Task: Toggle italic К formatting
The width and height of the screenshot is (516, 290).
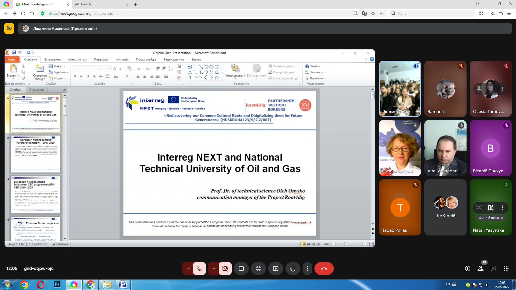Action: pyautogui.click(x=81, y=76)
